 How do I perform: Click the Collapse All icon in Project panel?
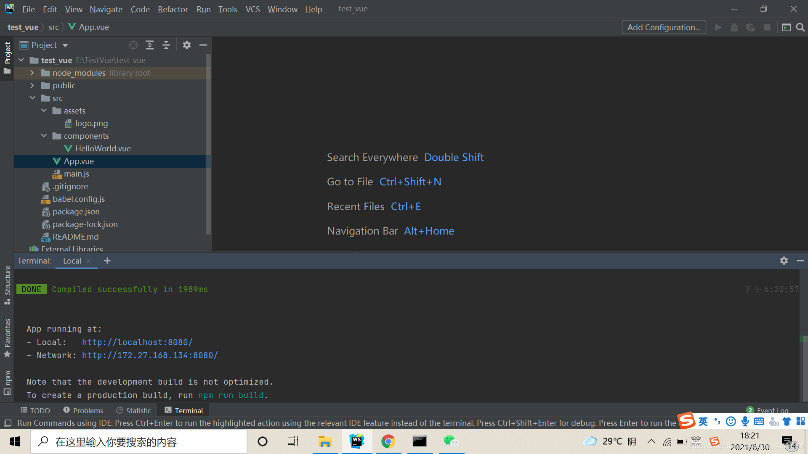(166, 45)
